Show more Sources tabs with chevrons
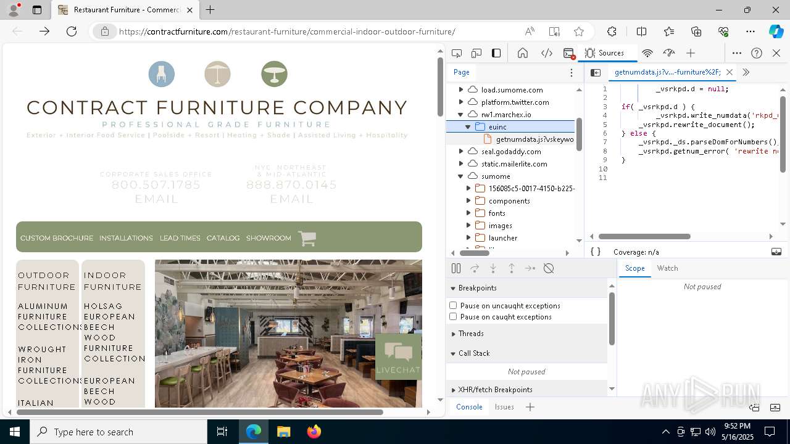Screen dimensions: 790x444 click(746, 72)
